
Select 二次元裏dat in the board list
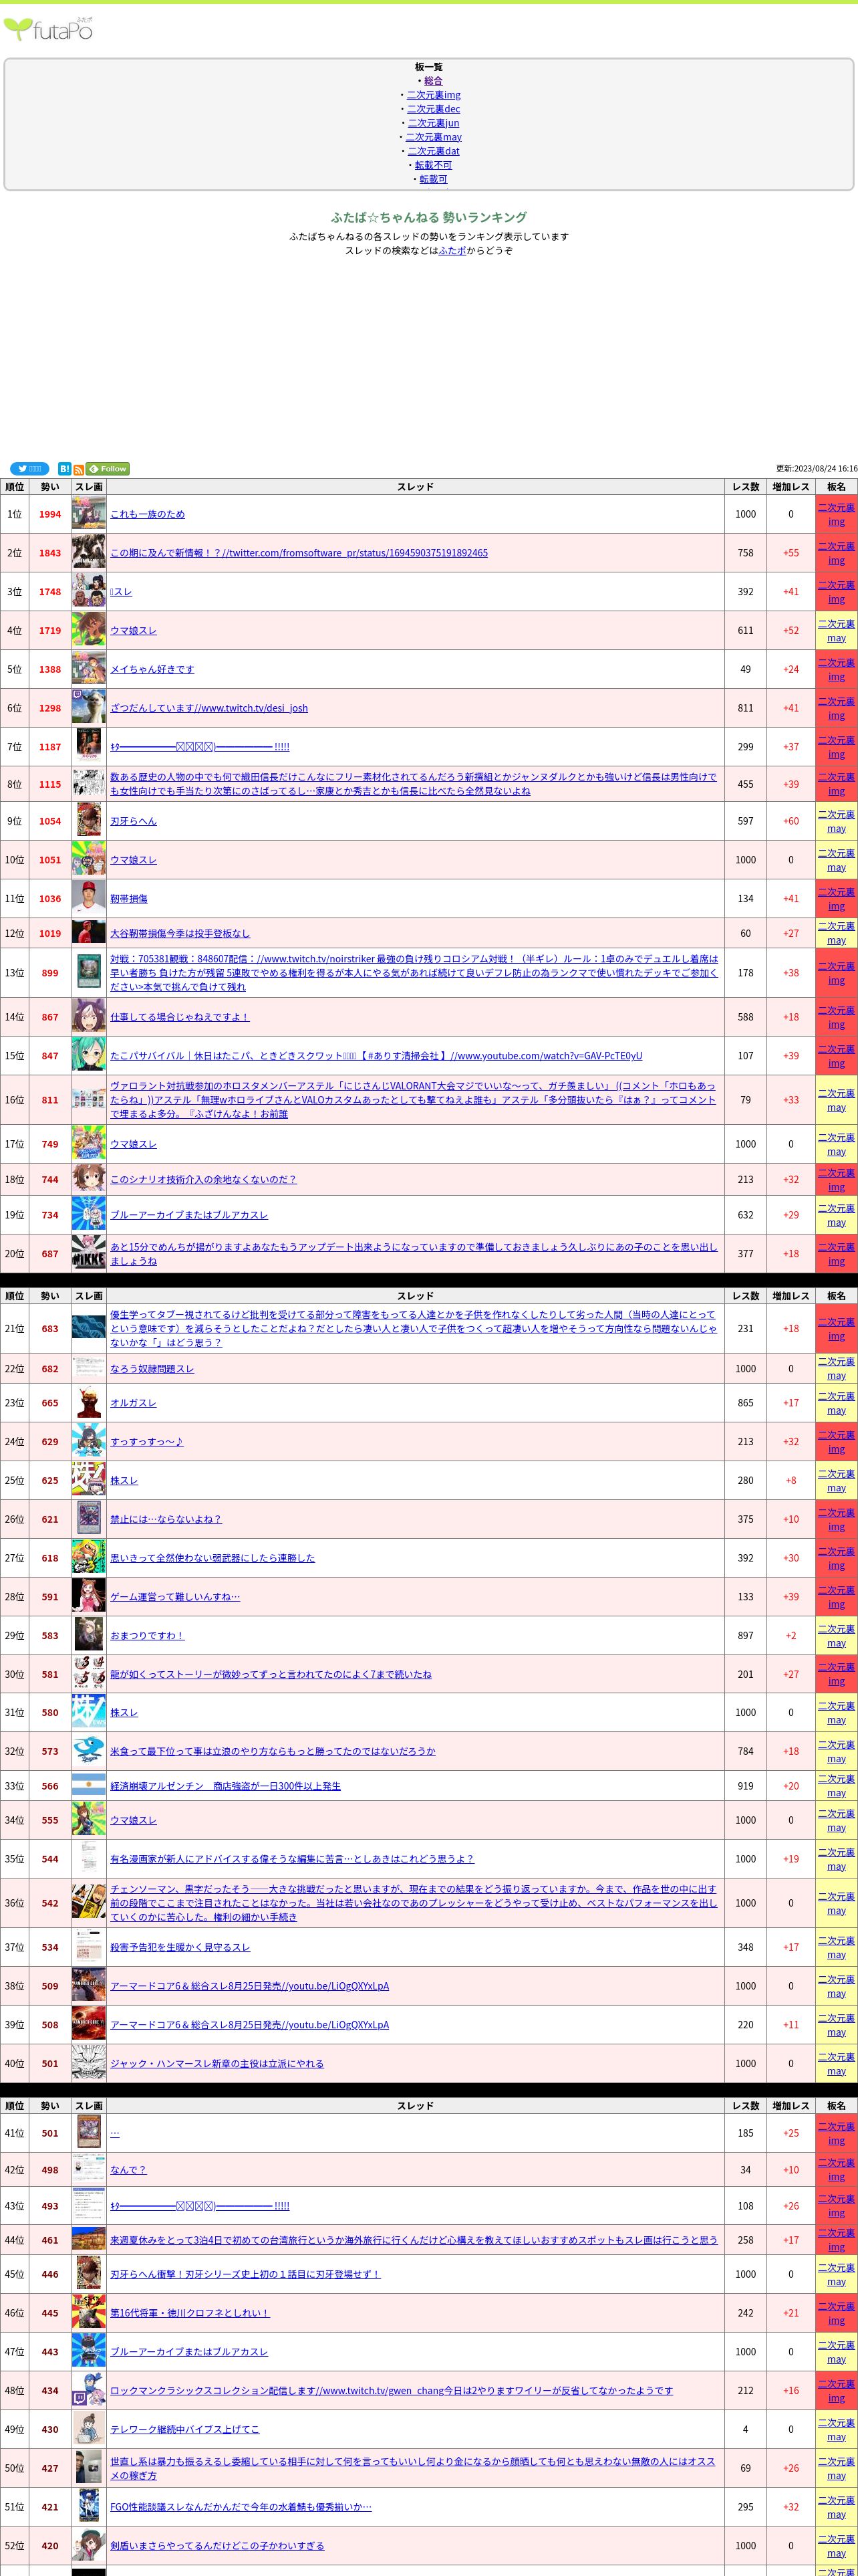[x=434, y=151]
